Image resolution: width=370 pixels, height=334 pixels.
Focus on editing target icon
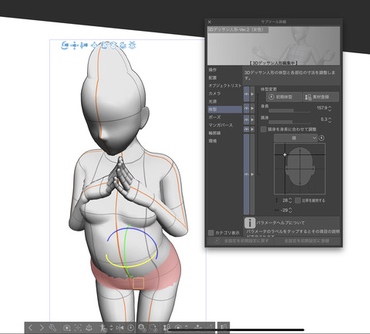(x=78, y=328)
